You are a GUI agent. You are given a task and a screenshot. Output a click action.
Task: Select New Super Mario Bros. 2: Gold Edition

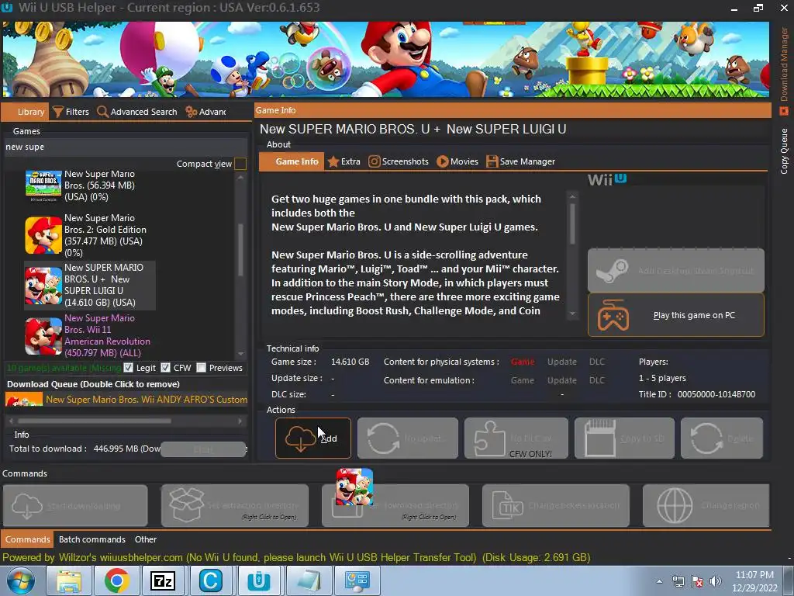click(x=90, y=235)
